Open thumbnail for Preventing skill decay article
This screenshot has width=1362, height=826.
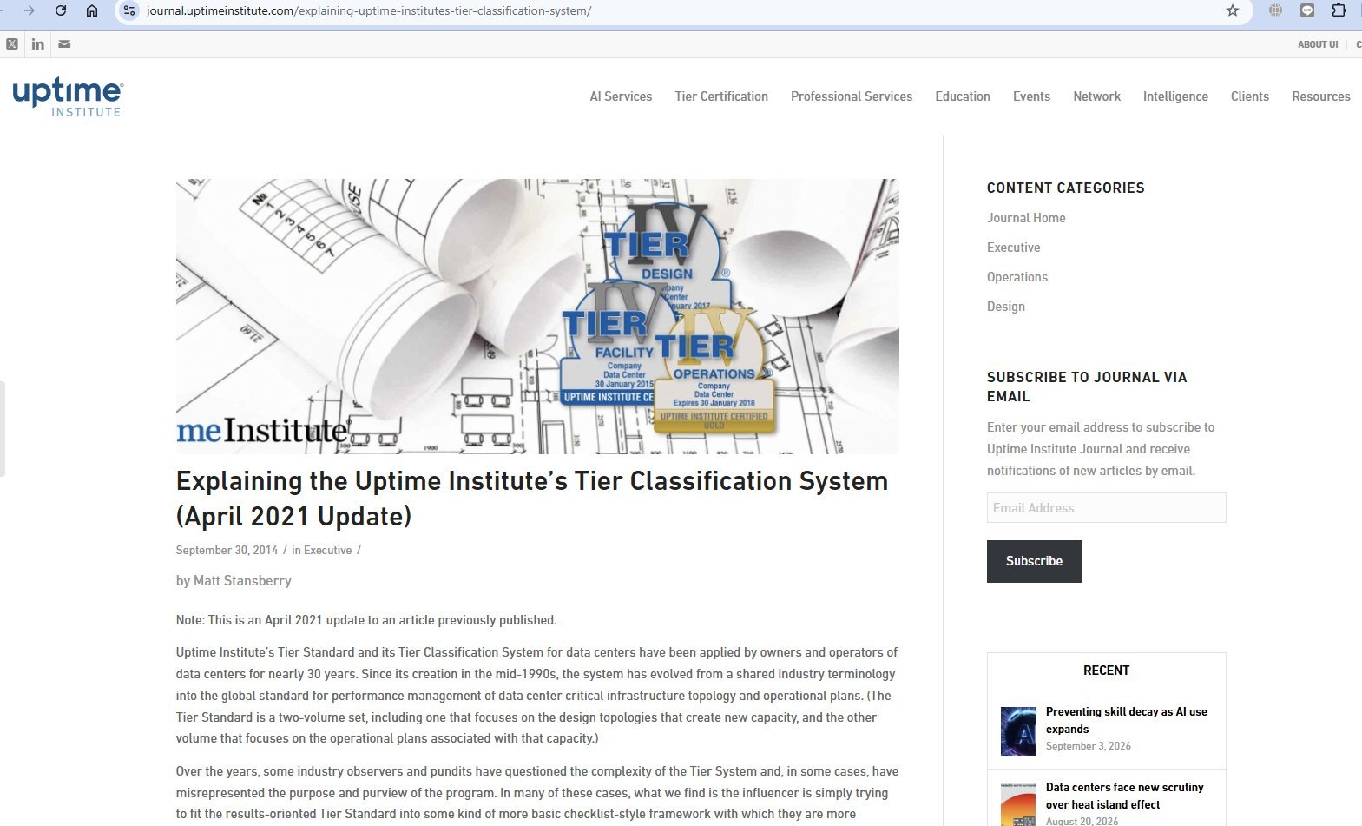pos(1018,731)
